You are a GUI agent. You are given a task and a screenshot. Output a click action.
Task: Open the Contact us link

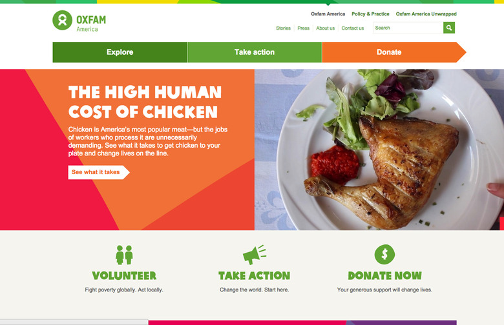[x=353, y=28]
